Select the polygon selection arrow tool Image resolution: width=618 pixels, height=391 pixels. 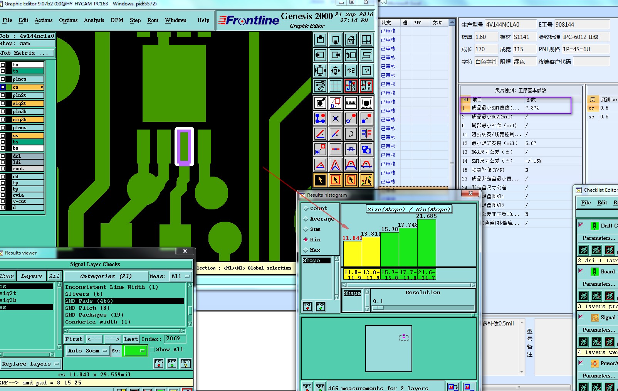(351, 180)
